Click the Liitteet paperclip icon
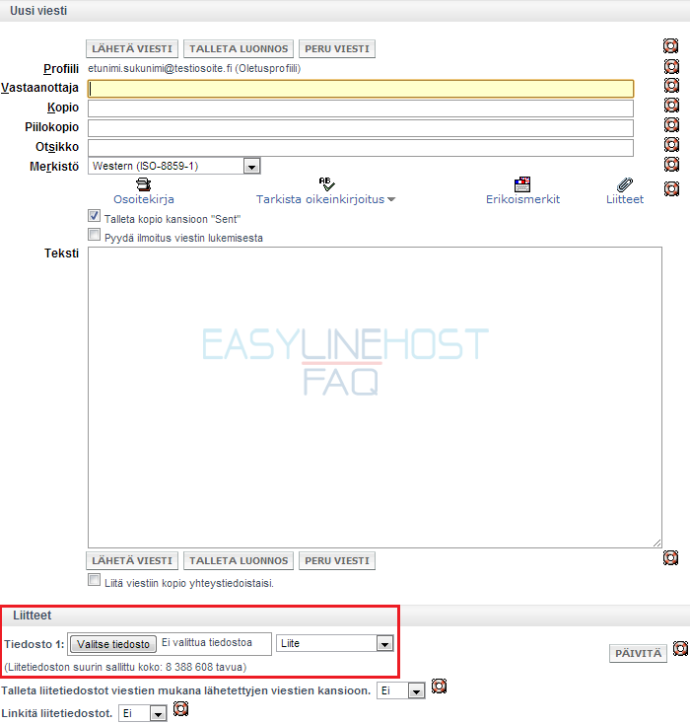Image resolution: width=690 pixels, height=724 pixels. (625, 184)
